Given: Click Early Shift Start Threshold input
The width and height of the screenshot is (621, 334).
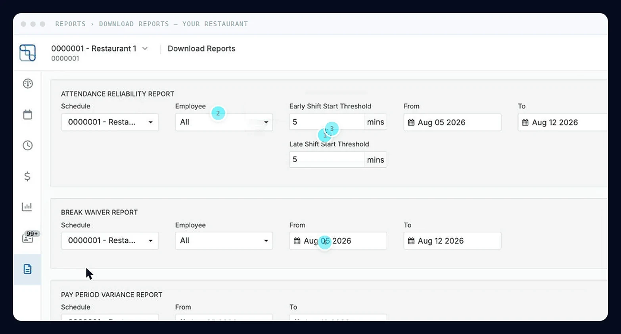Looking at the screenshot, I should pyautogui.click(x=327, y=122).
